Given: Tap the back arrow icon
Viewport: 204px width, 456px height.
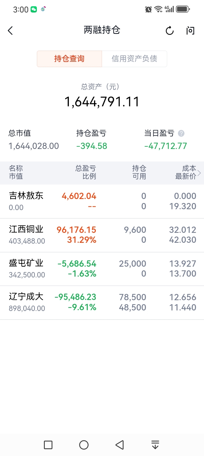Looking at the screenshot, I should pos(10,30).
